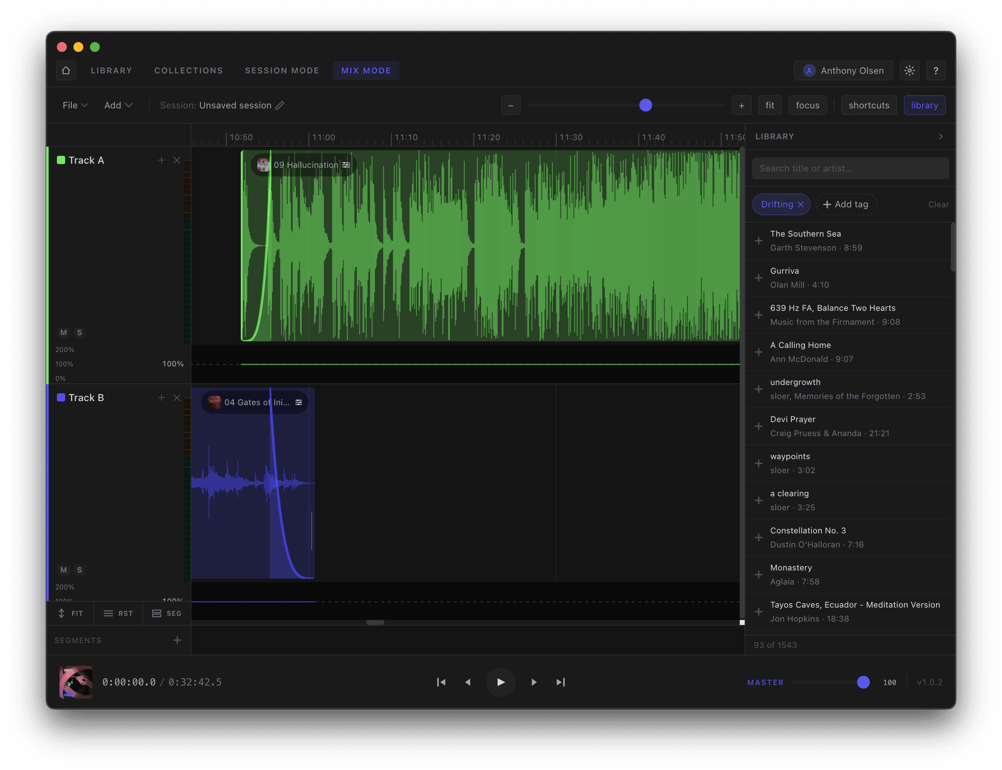Open clip settings for 04 Gates of Ini...
The image size is (1002, 770).
point(299,402)
